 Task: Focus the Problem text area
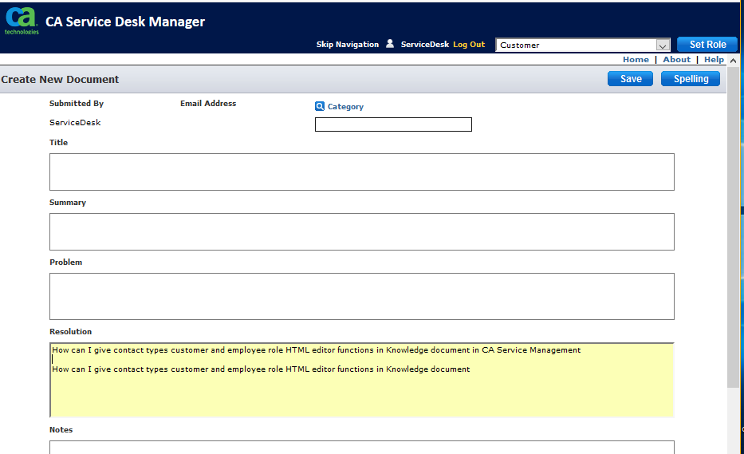[361, 296]
